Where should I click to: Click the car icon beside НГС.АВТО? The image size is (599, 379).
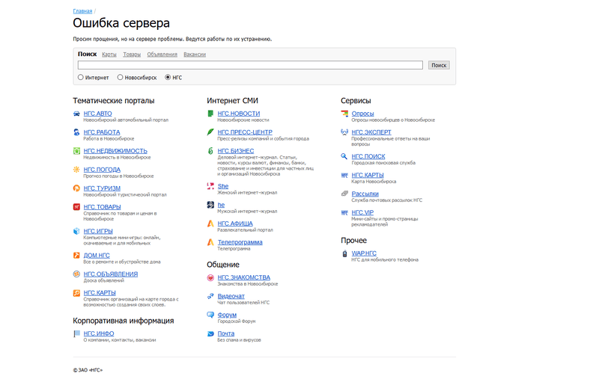[76, 114]
